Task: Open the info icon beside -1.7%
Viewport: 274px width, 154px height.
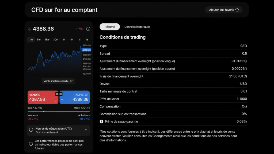Action: pos(88,29)
